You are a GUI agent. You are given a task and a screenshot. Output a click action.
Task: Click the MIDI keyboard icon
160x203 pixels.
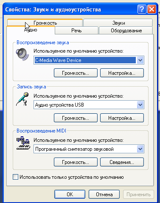pyautogui.click(x=23, y=143)
